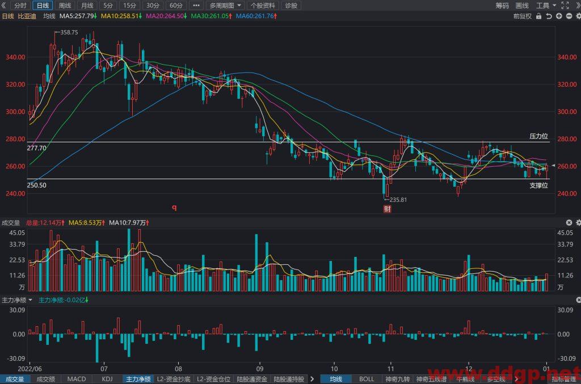Open 个股资料 stock info
The image size is (581, 384).
click(263, 5)
